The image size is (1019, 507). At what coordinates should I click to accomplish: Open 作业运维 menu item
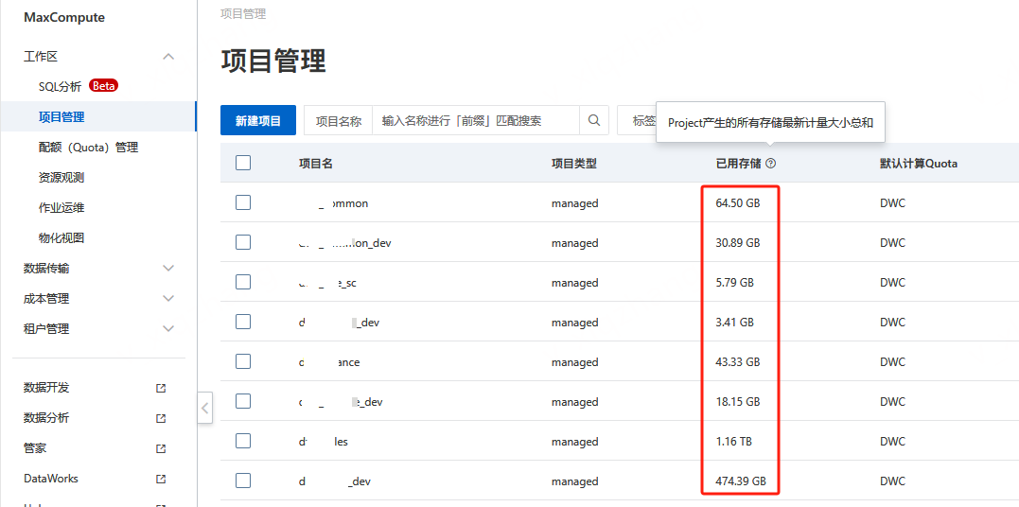coord(61,208)
